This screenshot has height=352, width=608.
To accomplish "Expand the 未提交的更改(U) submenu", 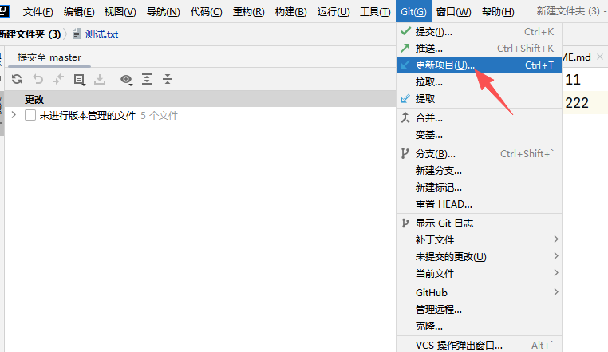I will (x=556, y=255).
